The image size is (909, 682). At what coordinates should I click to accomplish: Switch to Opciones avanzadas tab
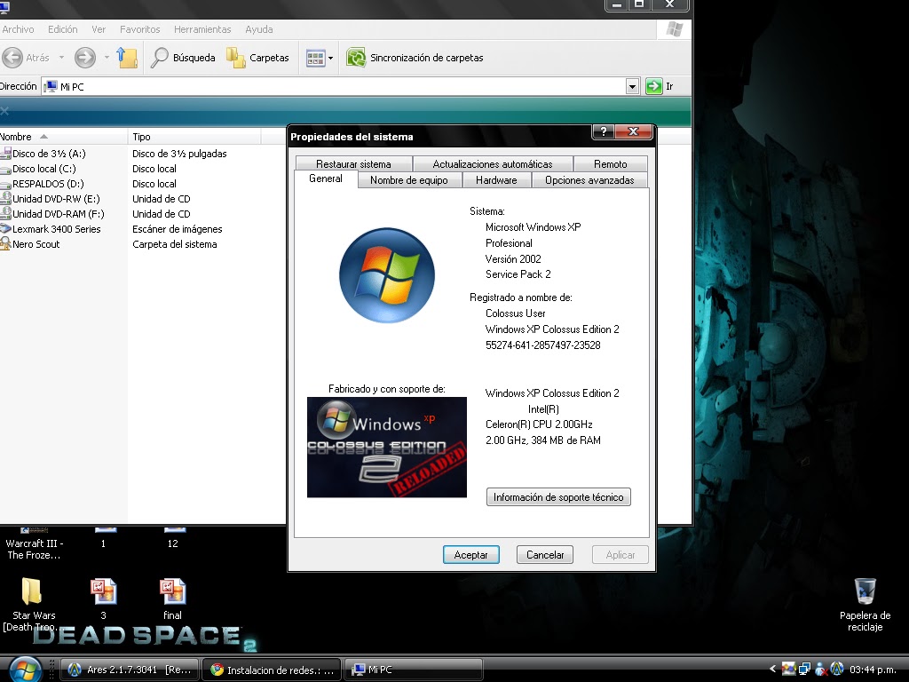click(589, 180)
